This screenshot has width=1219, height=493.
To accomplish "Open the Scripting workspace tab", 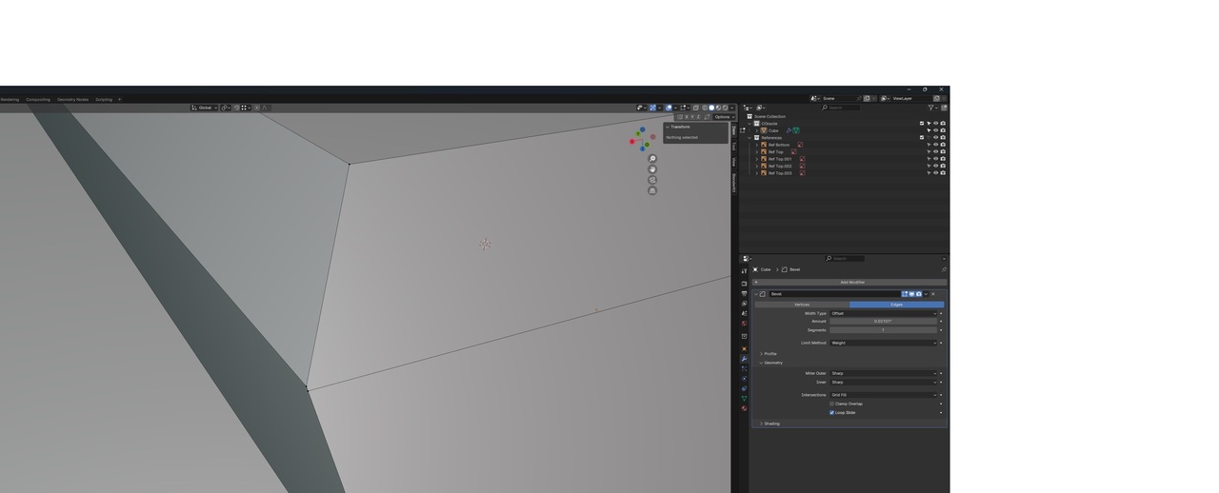I will (104, 99).
